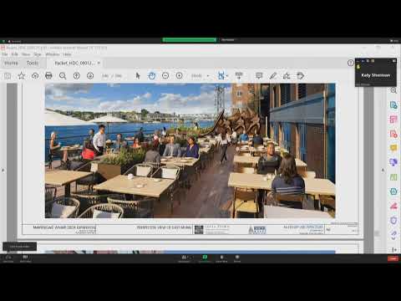Click the fit page scrolling icon
This screenshot has width=401, height=301.
point(221,76)
